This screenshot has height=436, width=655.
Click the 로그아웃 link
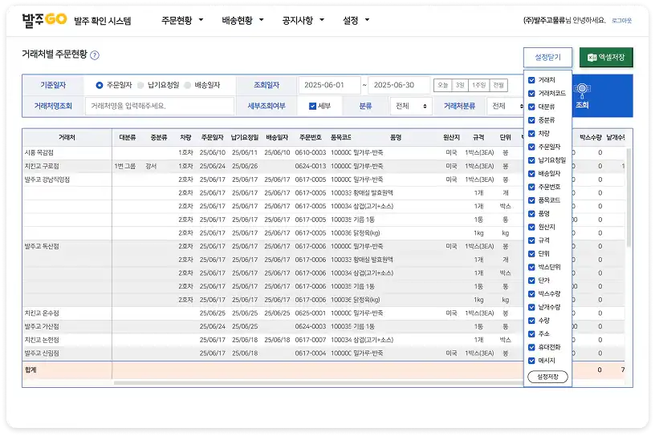[621, 21]
